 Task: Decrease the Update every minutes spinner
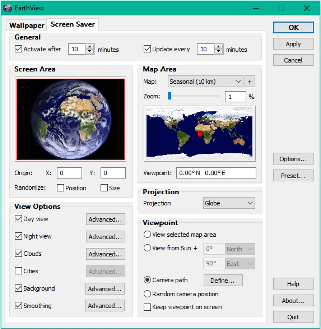(218, 51)
